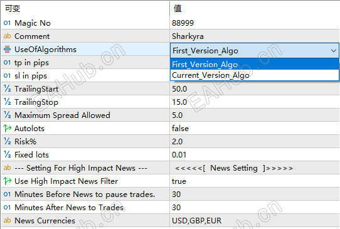Click the double icon beside Maximum Spread Allowed

[7, 115]
